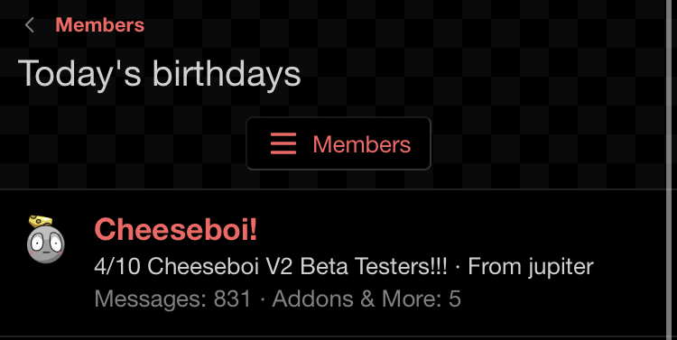Click Cheeseboi's avatar picture

[x=45, y=240]
